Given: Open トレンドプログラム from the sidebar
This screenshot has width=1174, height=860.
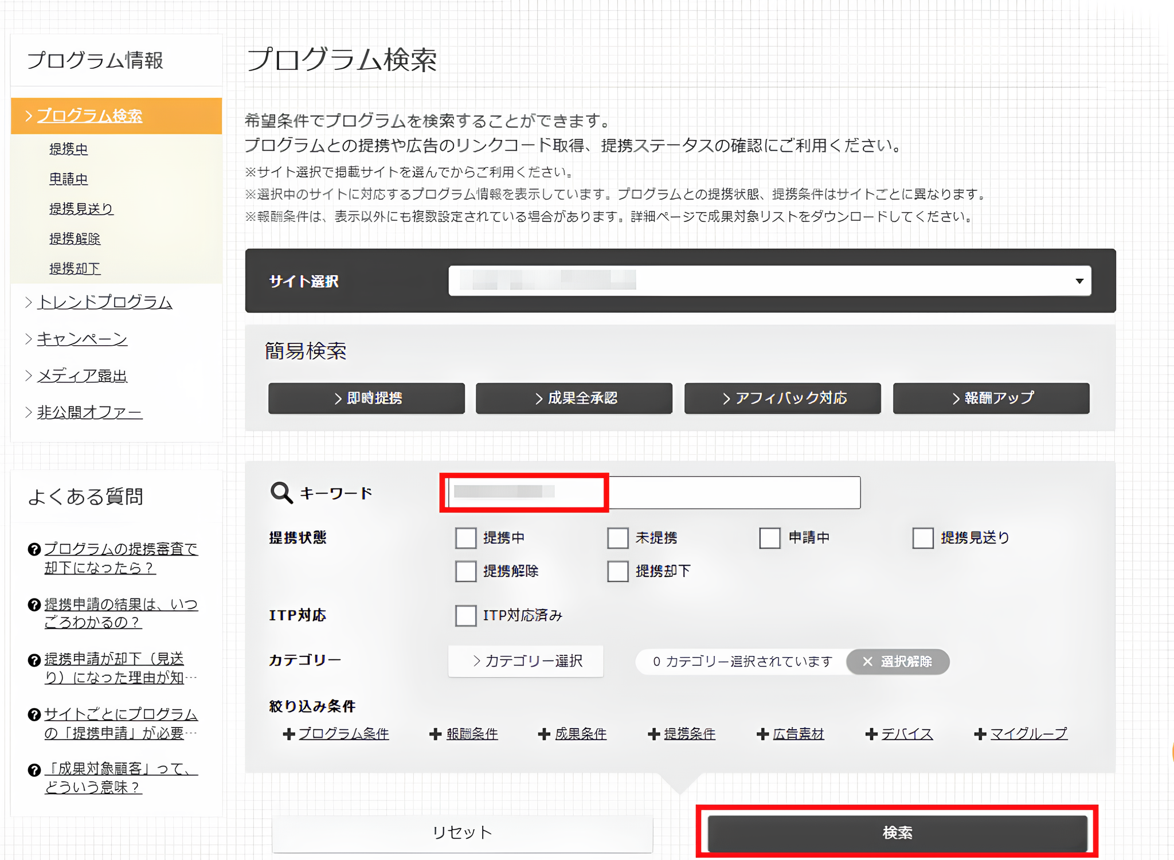Looking at the screenshot, I should [104, 302].
